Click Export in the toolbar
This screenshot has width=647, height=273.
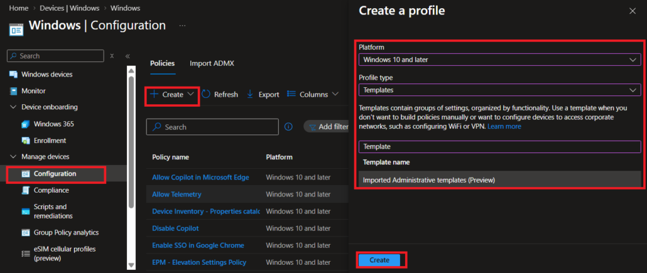(262, 94)
